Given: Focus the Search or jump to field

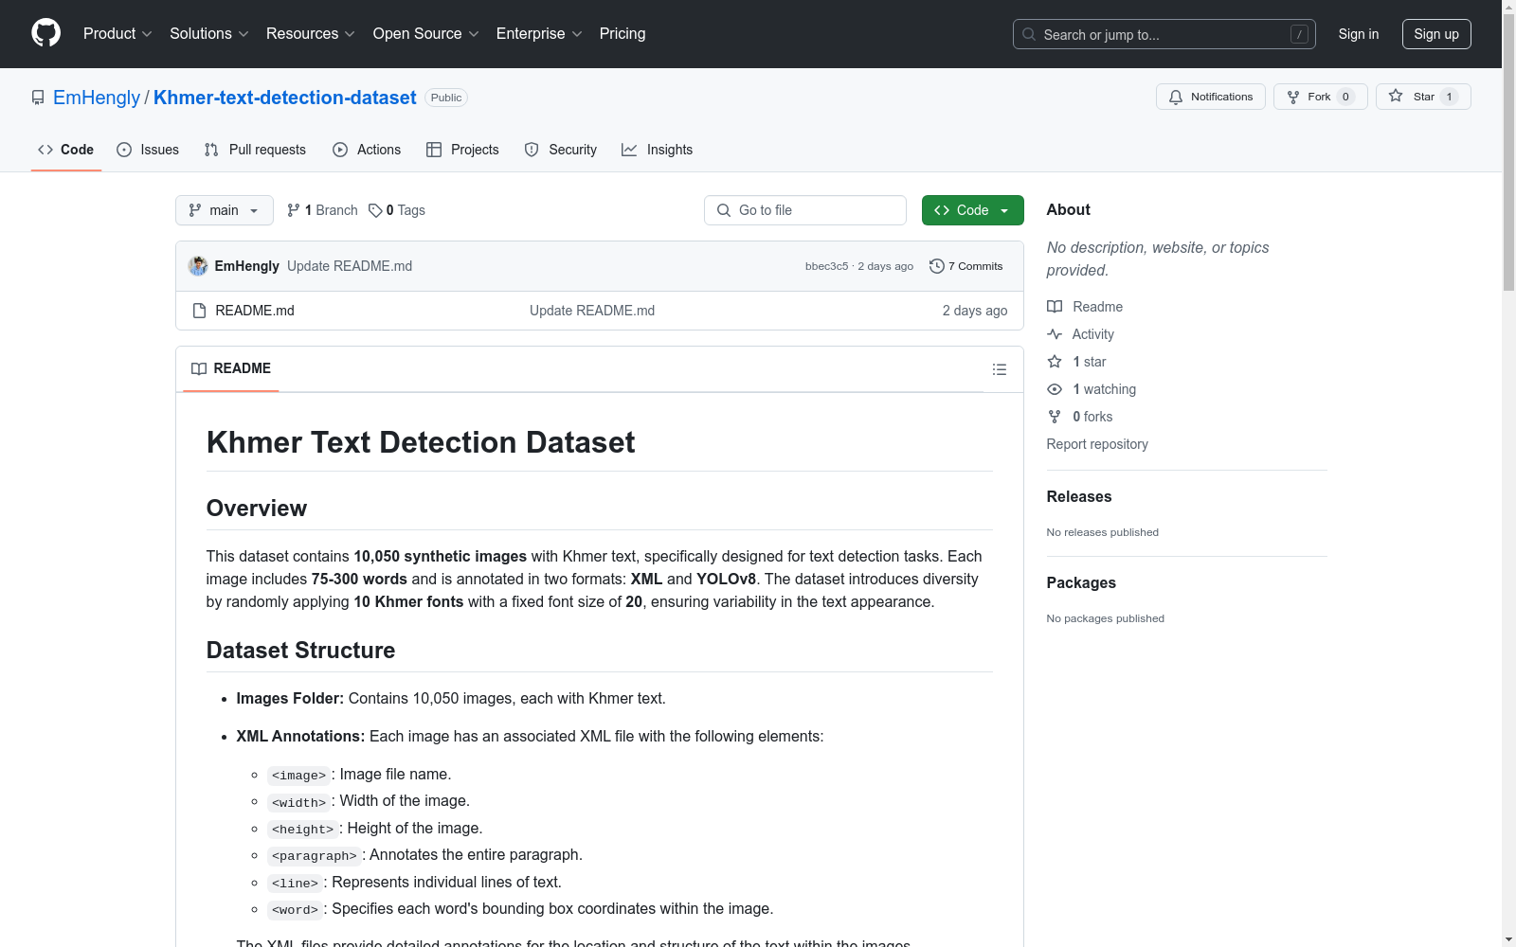Looking at the screenshot, I should point(1164,34).
